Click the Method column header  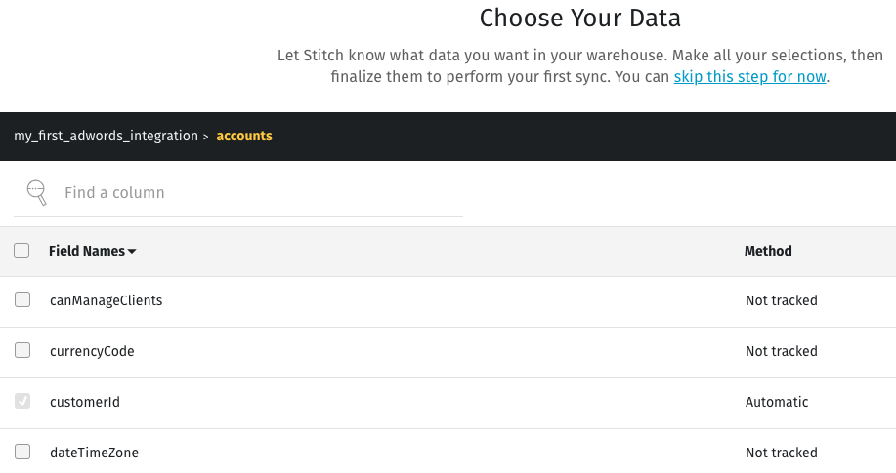click(768, 251)
